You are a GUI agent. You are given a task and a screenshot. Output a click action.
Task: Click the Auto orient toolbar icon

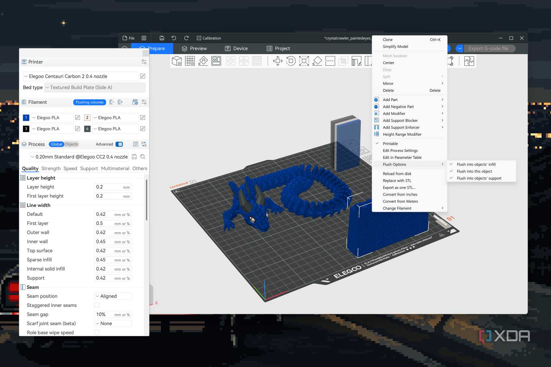[203, 61]
